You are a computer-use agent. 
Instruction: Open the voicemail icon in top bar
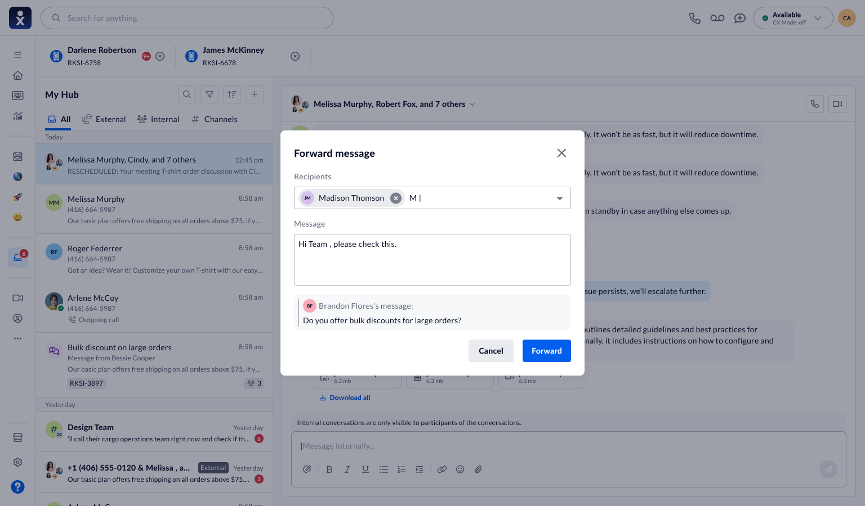(x=717, y=18)
